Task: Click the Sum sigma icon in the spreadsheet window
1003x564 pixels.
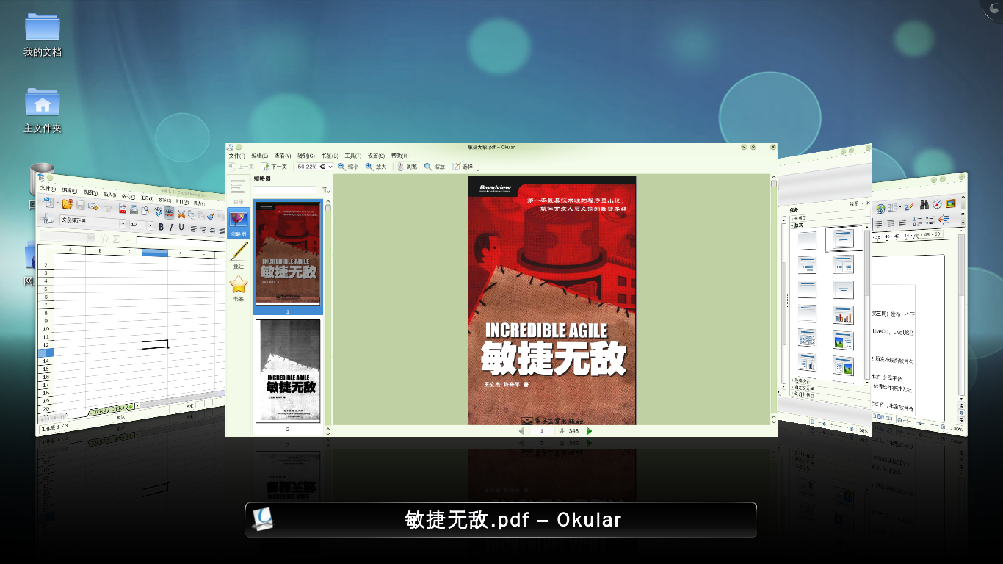Action: pos(115,239)
